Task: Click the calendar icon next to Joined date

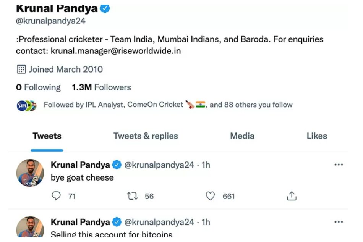Action: coord(21,69)
